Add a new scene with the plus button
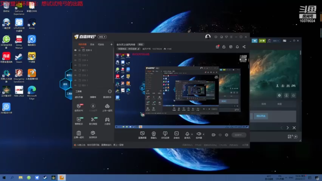 111,44
